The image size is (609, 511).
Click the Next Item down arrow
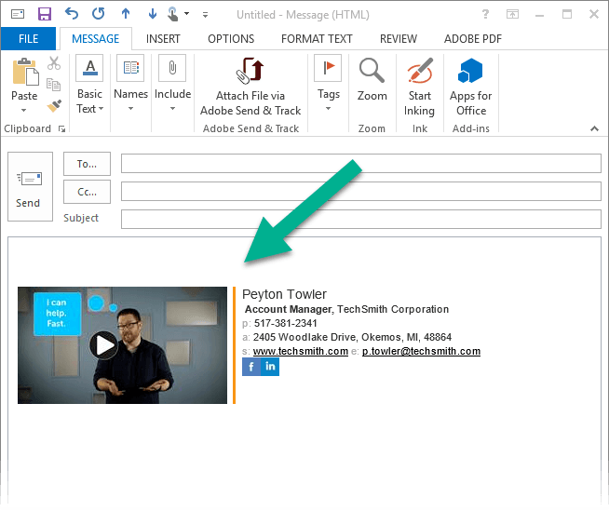153,14
